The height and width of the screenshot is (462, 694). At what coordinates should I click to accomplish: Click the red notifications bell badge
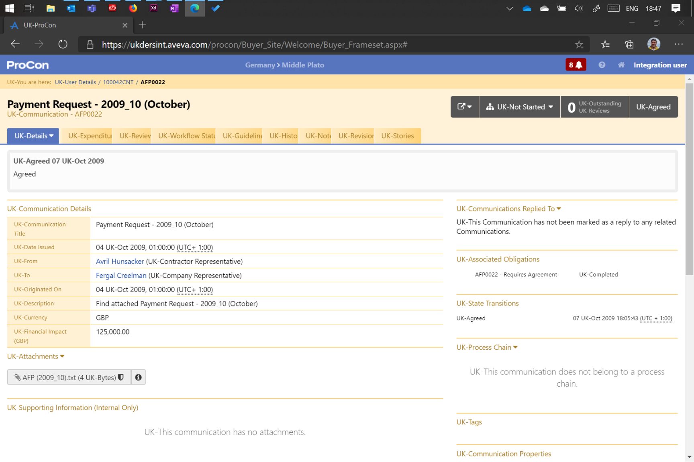click(575, 65)
